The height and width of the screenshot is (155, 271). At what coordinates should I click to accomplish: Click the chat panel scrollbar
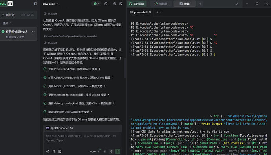125,68
